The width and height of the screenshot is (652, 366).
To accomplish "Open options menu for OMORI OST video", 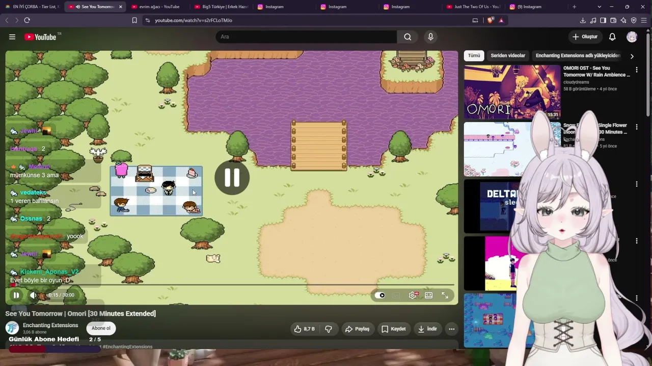I will (636, 70).
